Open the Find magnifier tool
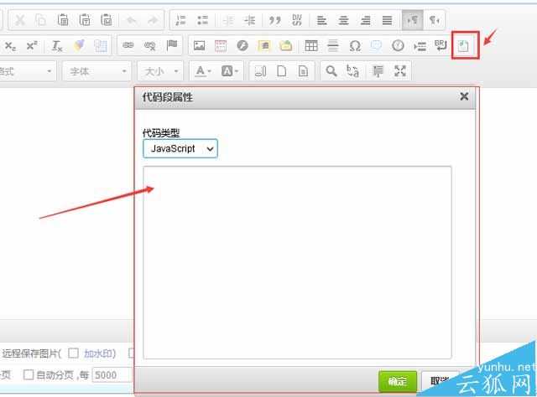 (331, 71)
